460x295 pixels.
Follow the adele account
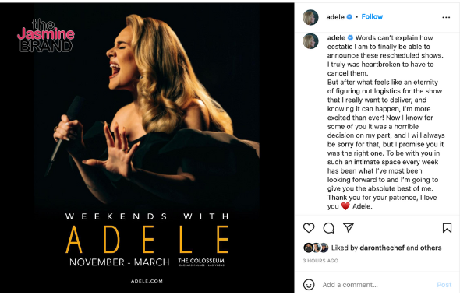pos(372,16)
